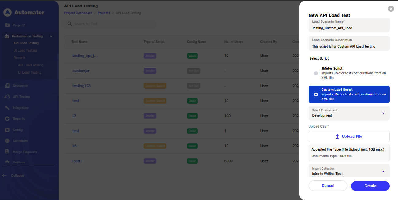Click the Basic tag in load1 row

(192, 161)
